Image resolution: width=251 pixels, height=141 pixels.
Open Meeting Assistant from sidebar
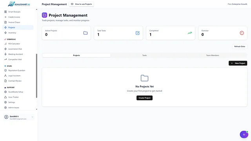pyautogui.click(x=18, y=54)
